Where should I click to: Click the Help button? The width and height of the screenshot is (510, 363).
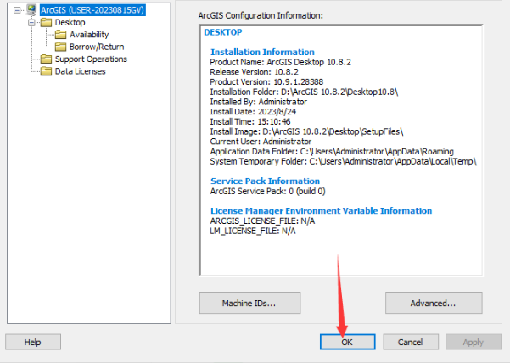(33, 342)
